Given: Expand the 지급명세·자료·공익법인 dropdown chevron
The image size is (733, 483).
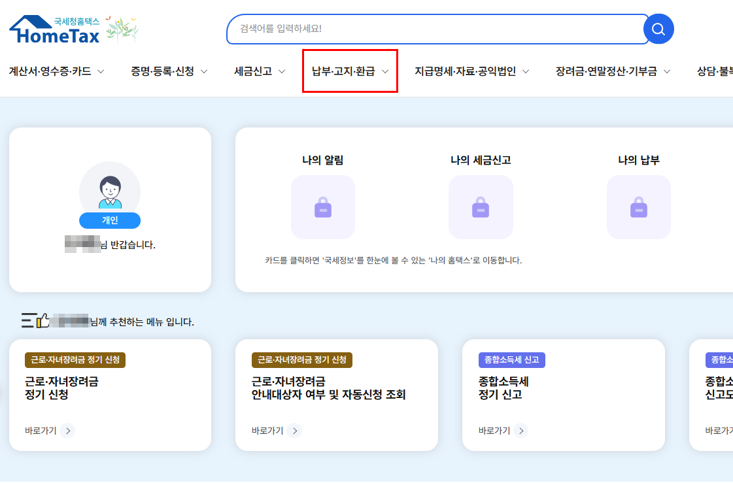Looking at the screenshot, I should pyautogui.click(x=527, y=72).
